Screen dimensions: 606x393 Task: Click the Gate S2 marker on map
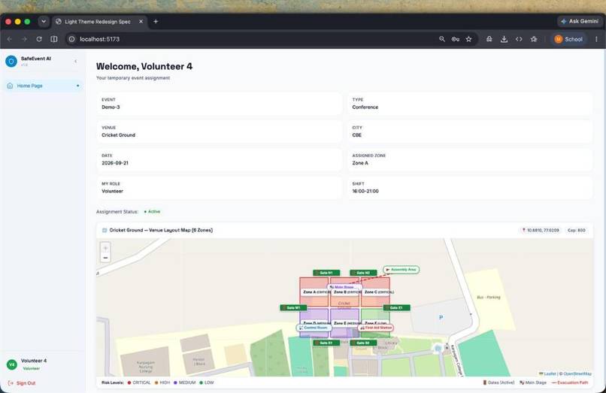[363, 343]
